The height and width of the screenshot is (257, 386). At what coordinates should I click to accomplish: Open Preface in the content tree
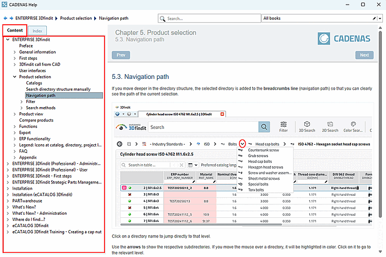click(26, 46)
